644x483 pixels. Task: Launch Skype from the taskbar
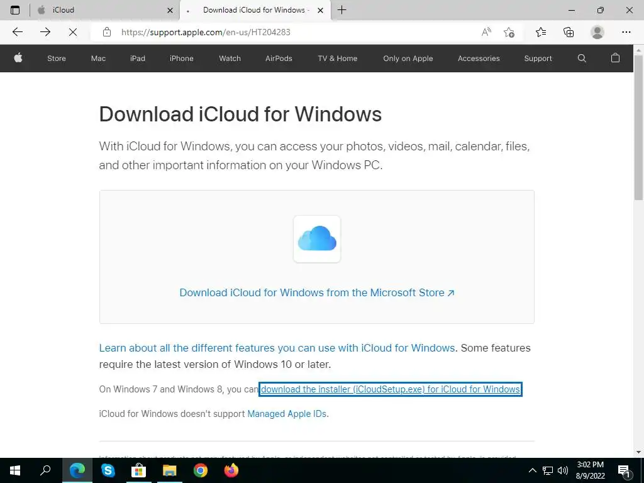pyautogui.click(x=108, y=470)
